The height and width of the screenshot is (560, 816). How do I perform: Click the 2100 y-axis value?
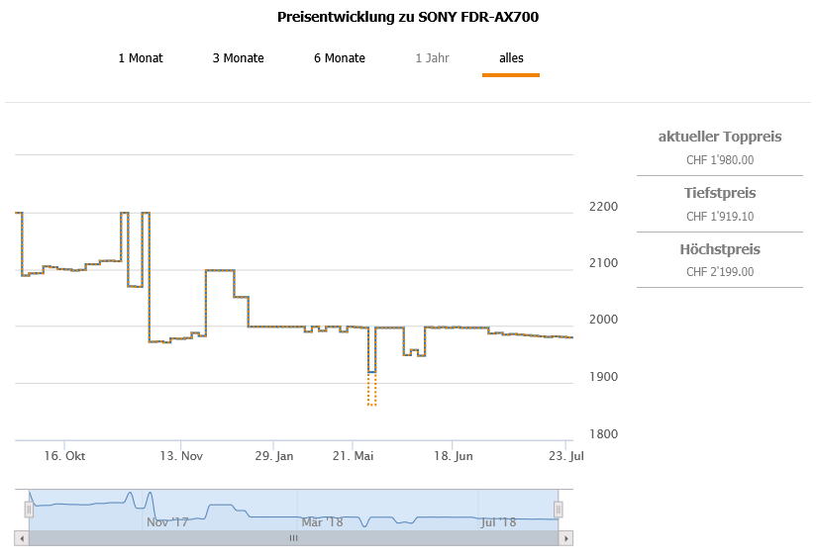click(x=604, y=263)
